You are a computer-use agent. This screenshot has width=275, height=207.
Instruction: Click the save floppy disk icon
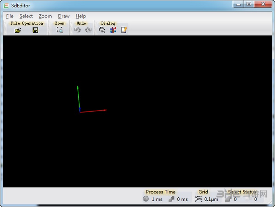[36, 30]
